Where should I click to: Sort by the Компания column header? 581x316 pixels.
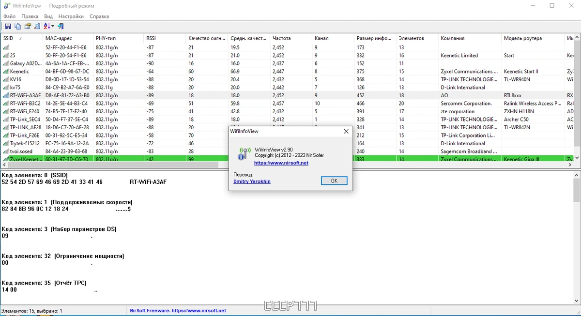tap(470, 38)
